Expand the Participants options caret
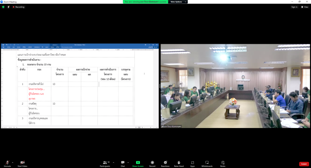 tap(114, 162)
